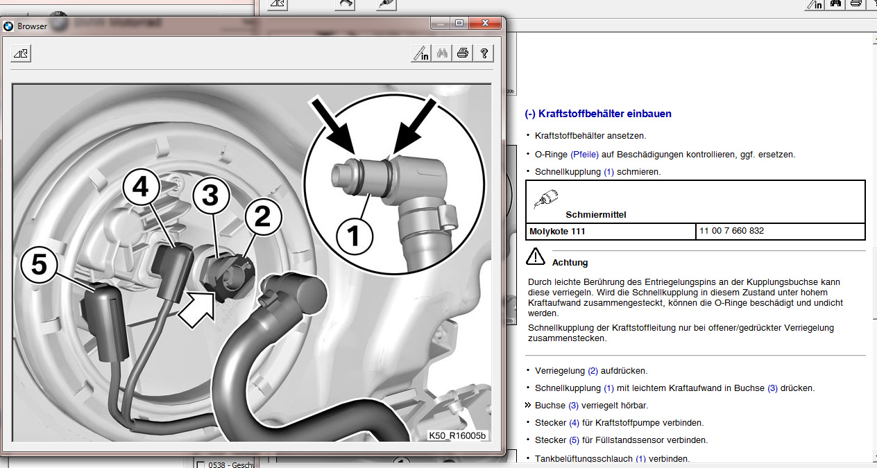Screen dimensions: 877x468
Task: Click the binoculars search icon in Browser window
Action: (442, 53)
